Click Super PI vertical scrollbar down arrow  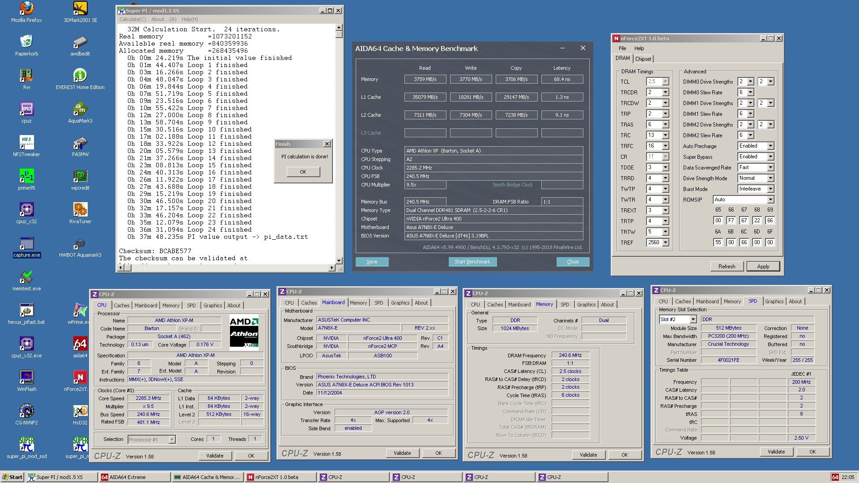point(339,261)
